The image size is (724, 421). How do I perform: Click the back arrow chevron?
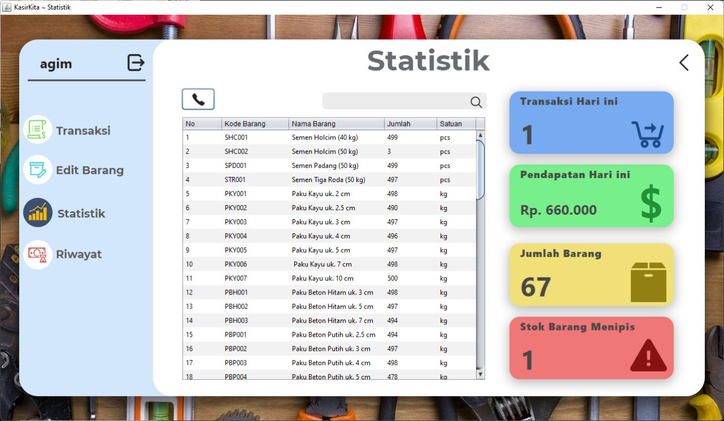click(684, 63)
